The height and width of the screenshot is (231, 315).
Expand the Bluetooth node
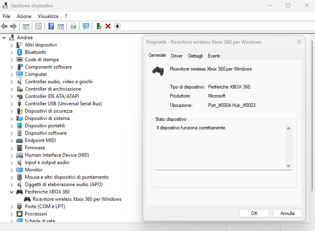(x=12, y=53)
